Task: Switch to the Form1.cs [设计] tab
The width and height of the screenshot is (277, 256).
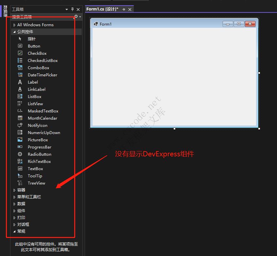Action: (102, 9)
